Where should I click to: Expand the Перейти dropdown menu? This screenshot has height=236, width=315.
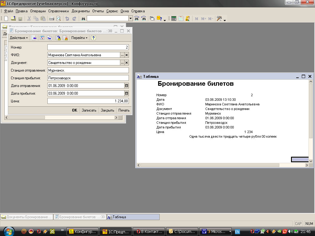click(x=79, y=38)
